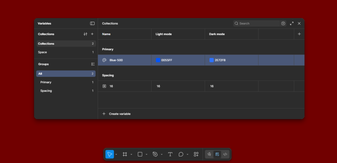Switch to Dev Mode code toggle
337x163 pixels.
coord(225,154)
